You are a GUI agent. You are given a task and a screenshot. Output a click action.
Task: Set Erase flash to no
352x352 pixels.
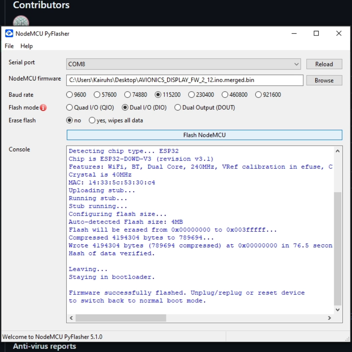click(73, 121)
